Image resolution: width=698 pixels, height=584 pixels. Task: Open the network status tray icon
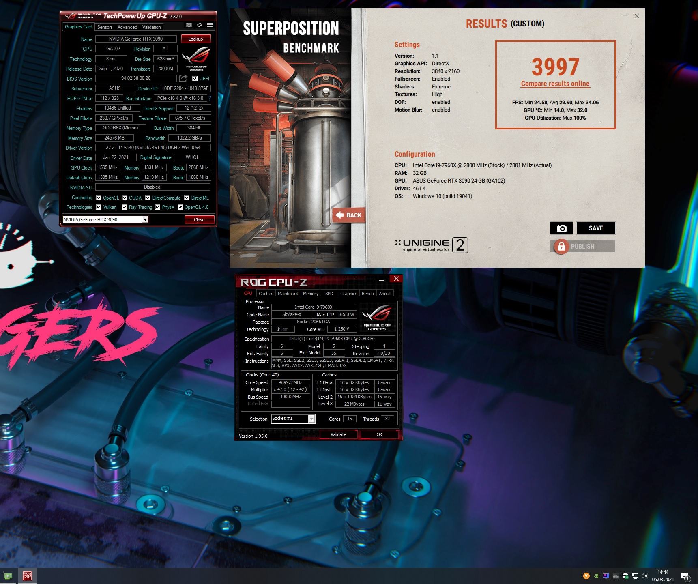click(635, 576)
